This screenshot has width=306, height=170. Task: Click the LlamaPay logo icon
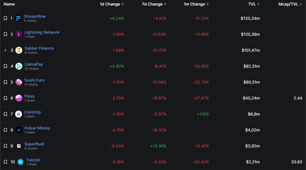coord(18,66)
